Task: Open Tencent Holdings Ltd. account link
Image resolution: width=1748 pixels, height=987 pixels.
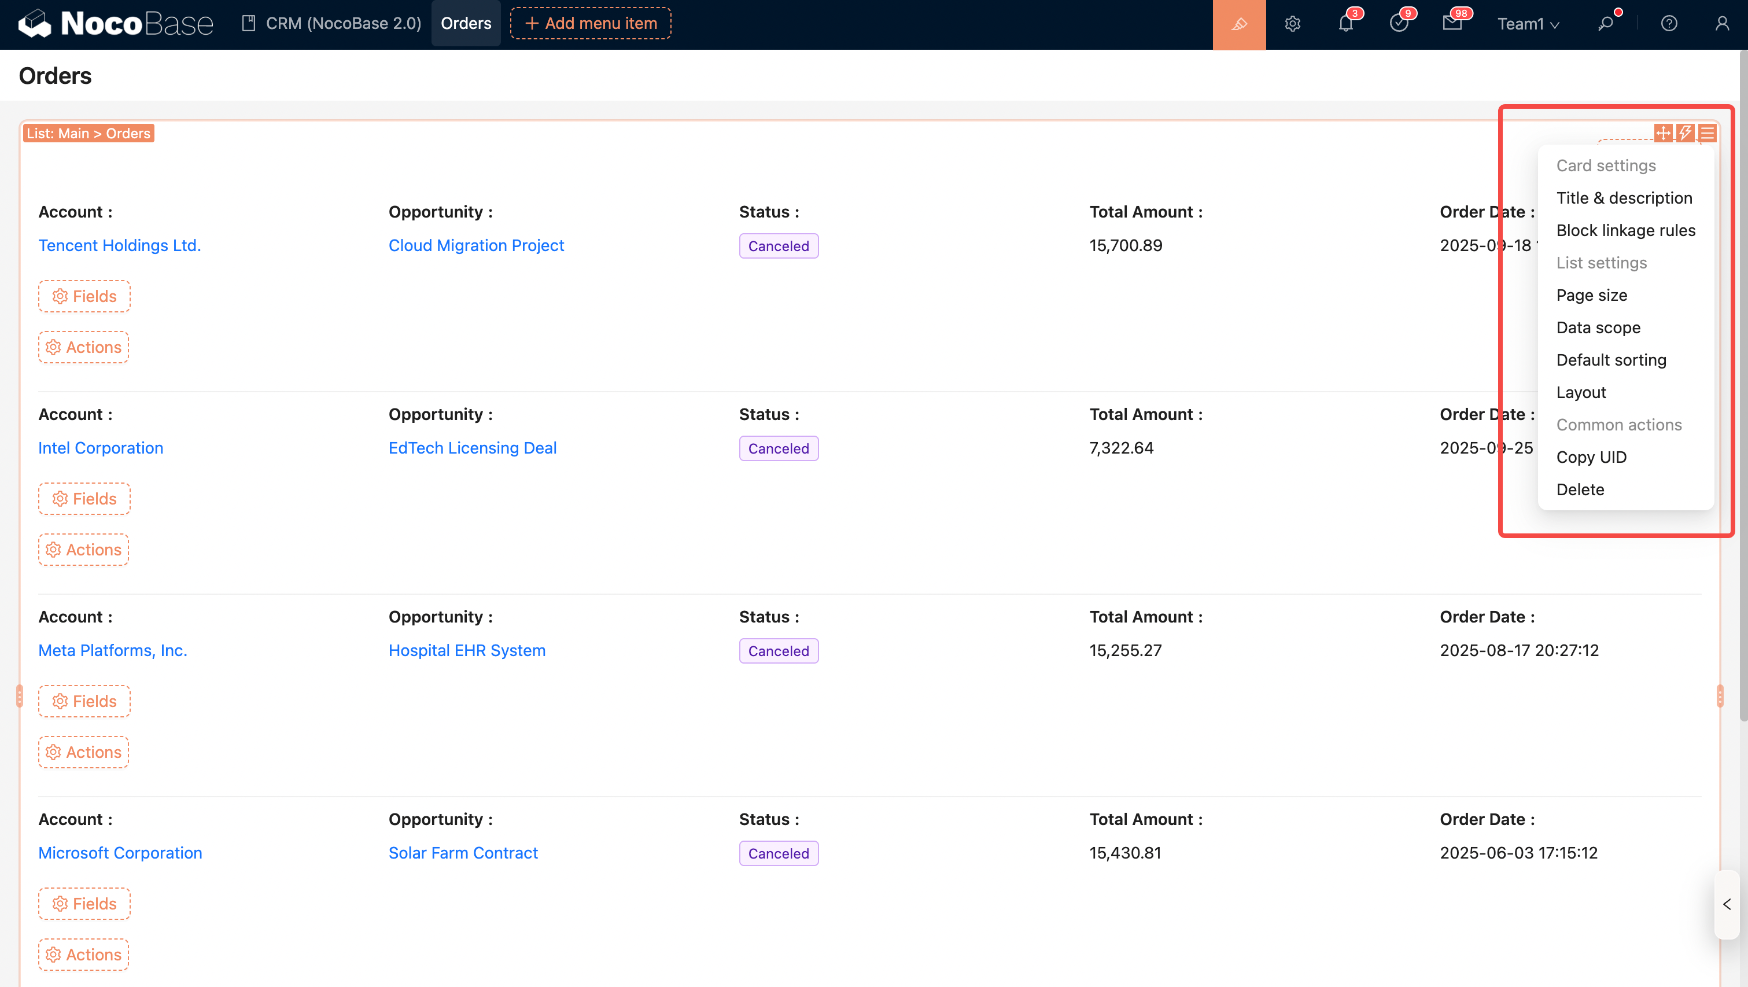Action: tap(119, 245)
